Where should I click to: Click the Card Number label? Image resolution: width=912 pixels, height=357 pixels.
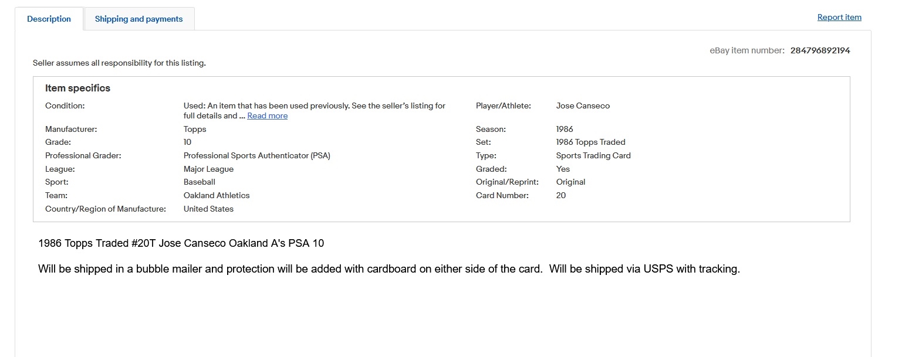[502, 195]
